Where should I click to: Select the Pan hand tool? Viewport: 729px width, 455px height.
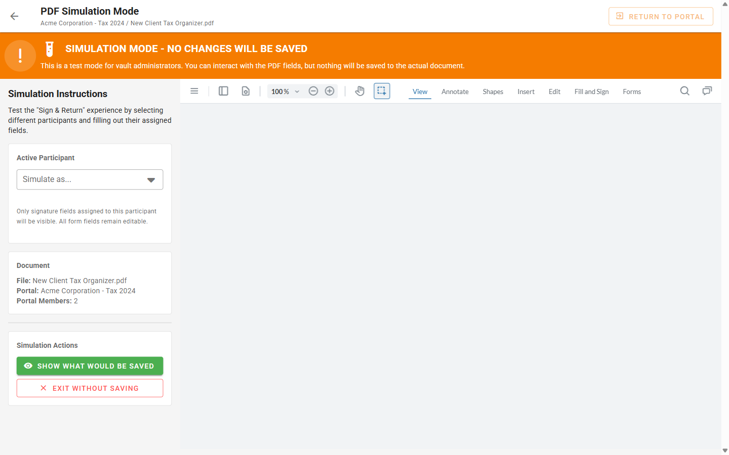[360, 91]
